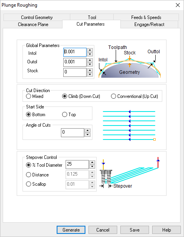Choose Bottom as start side

pos(36,115)
